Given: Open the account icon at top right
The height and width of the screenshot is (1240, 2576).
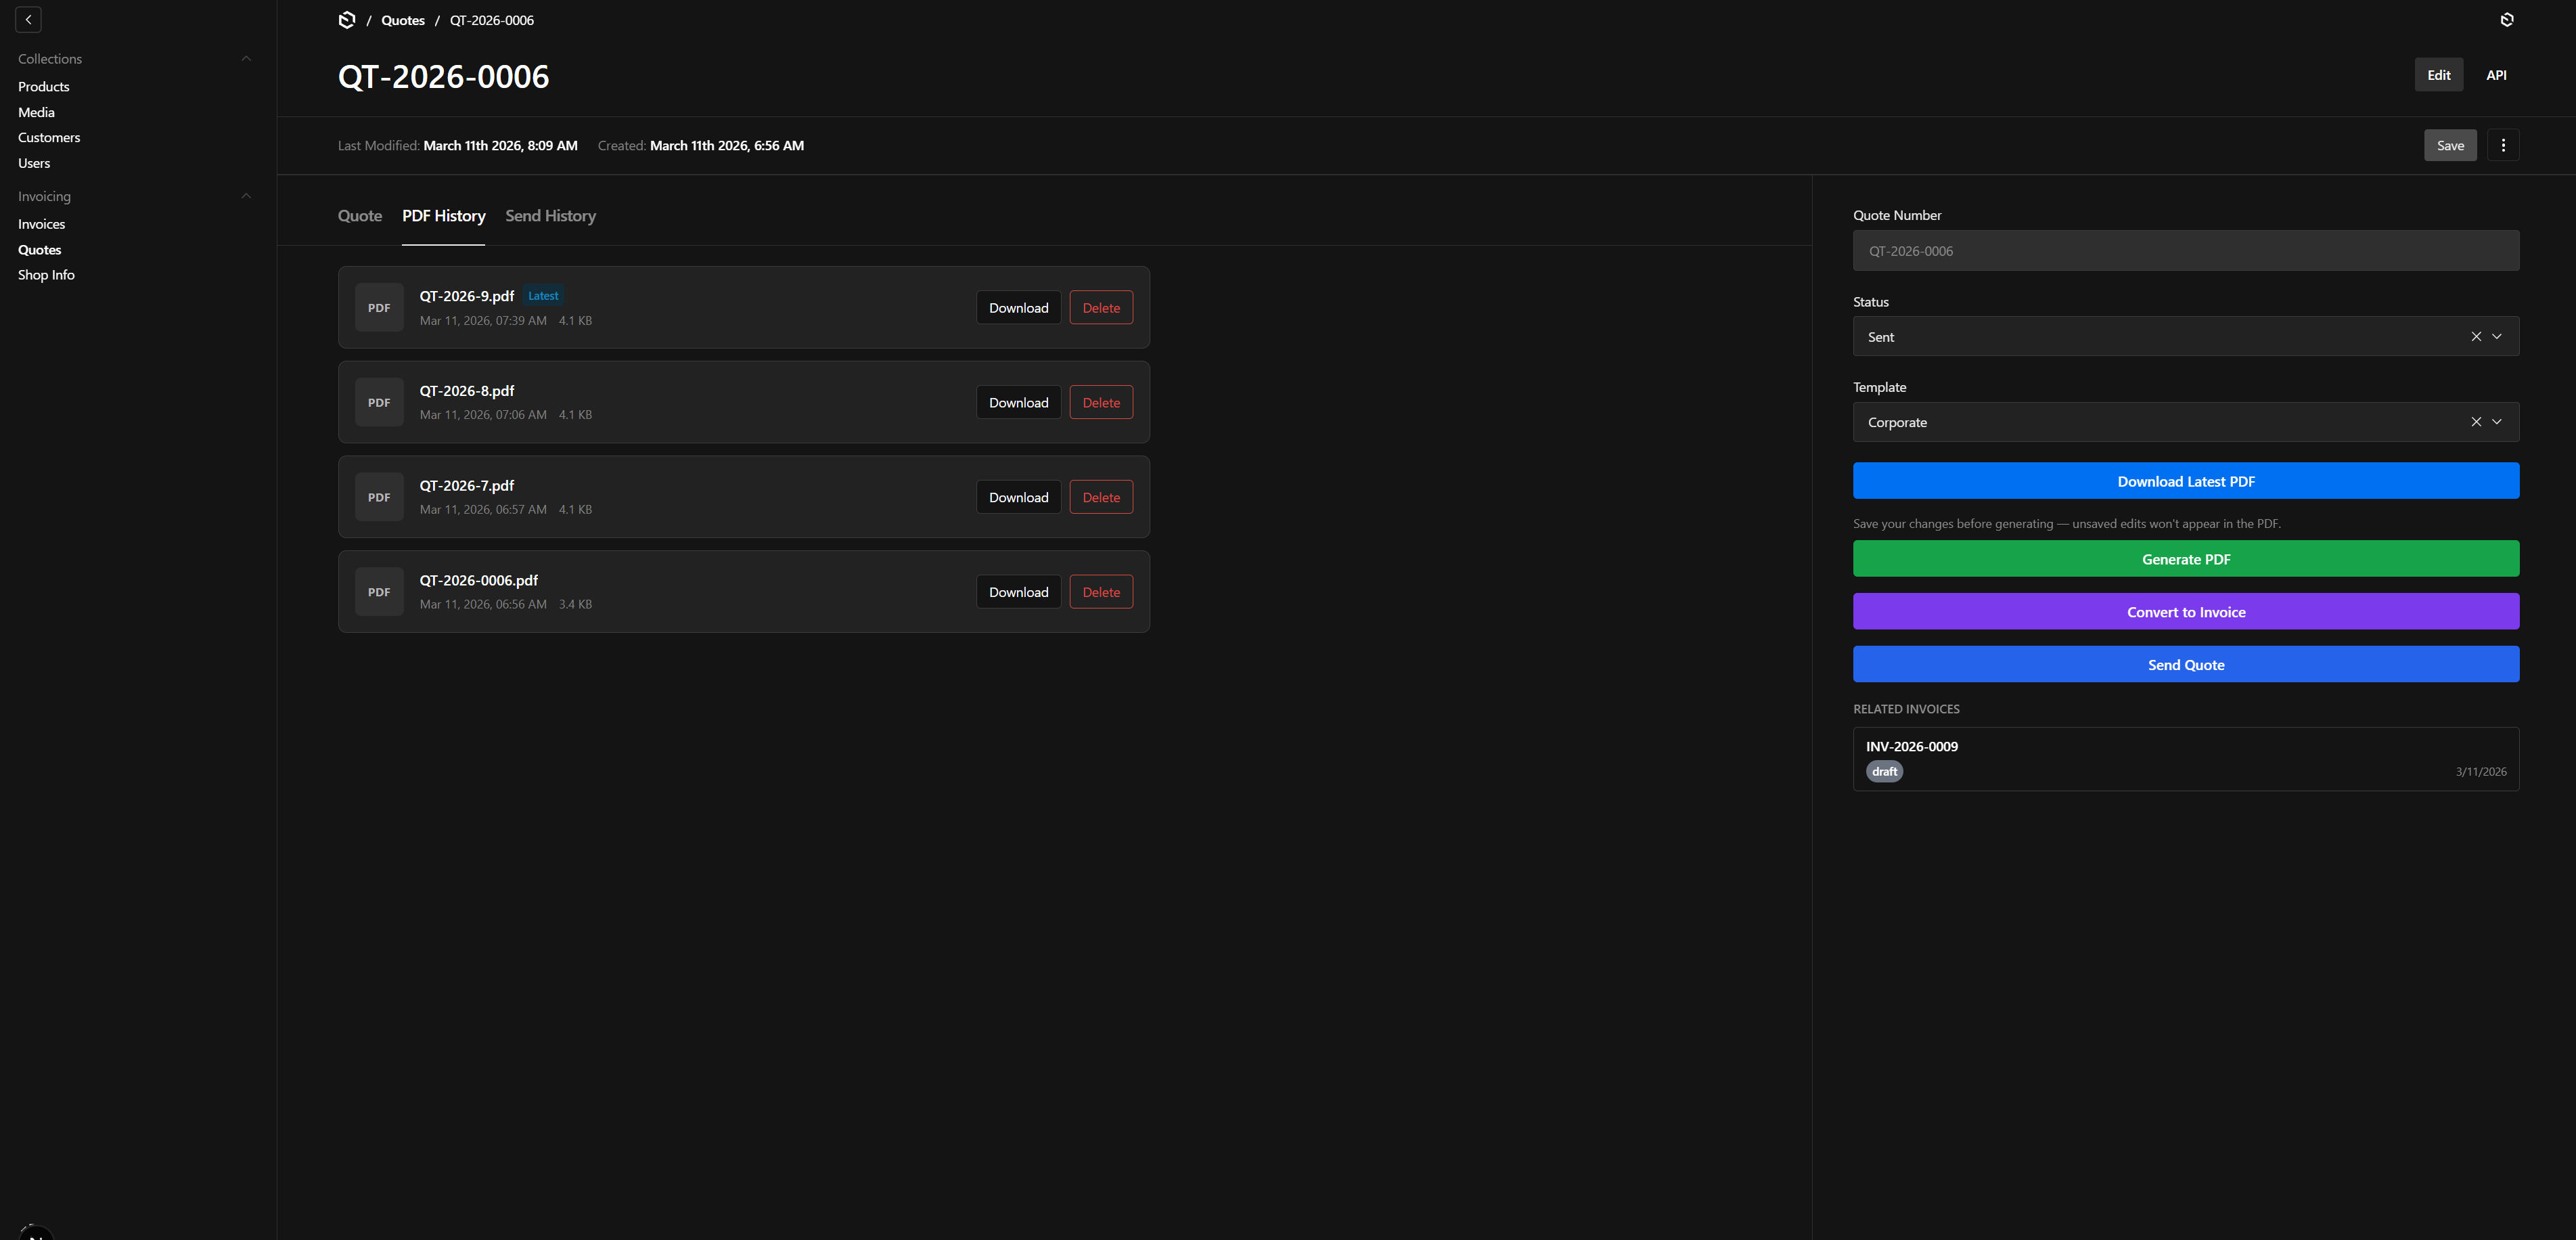Looking at the screenshot, I should coord(2506,20).
